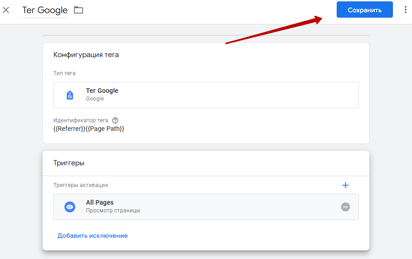Click the blue Сохранить button

(364, 10)
